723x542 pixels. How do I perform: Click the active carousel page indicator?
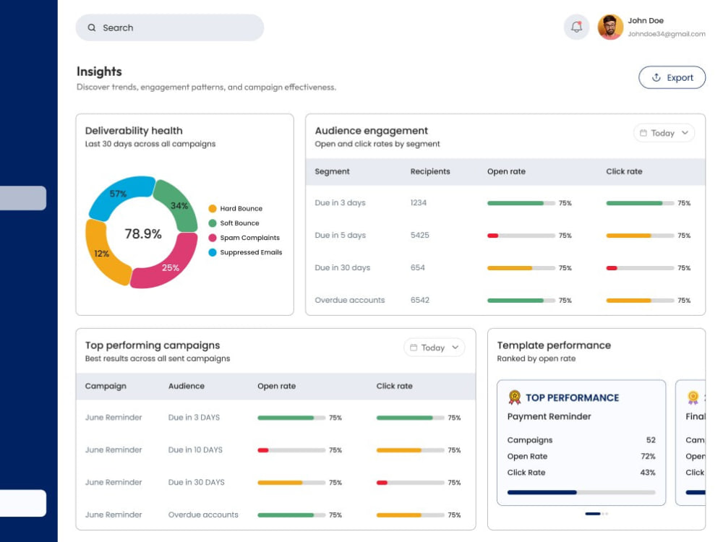point(593,513)
